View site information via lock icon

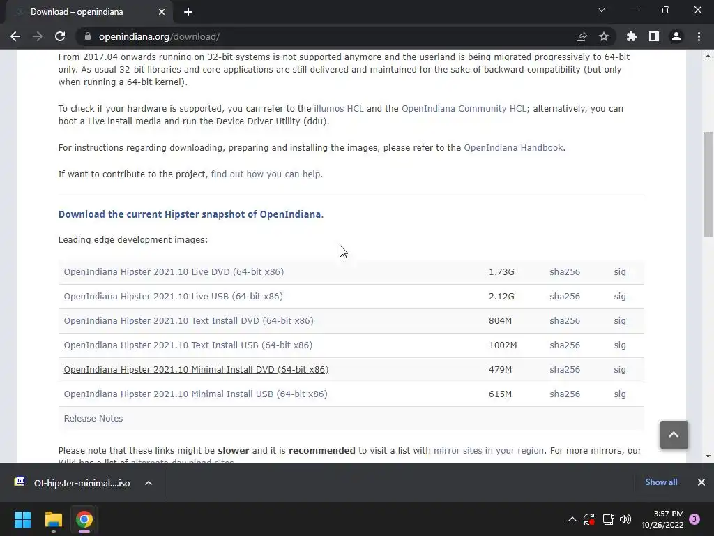click(88, 36)
